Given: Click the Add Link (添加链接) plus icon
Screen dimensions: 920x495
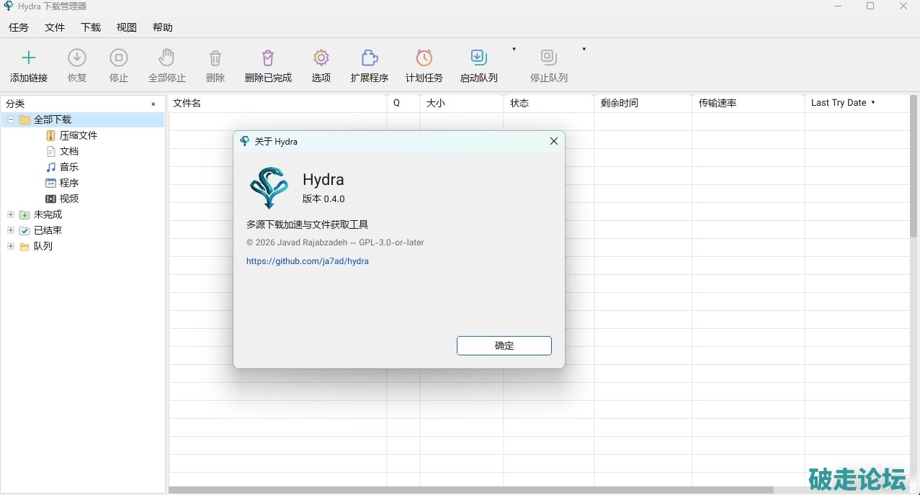Looking at the screenshot, I should click(x=29, y=58).
